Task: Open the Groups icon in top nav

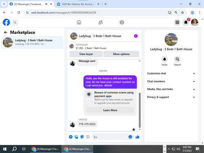Action: (x=122, y=22)
